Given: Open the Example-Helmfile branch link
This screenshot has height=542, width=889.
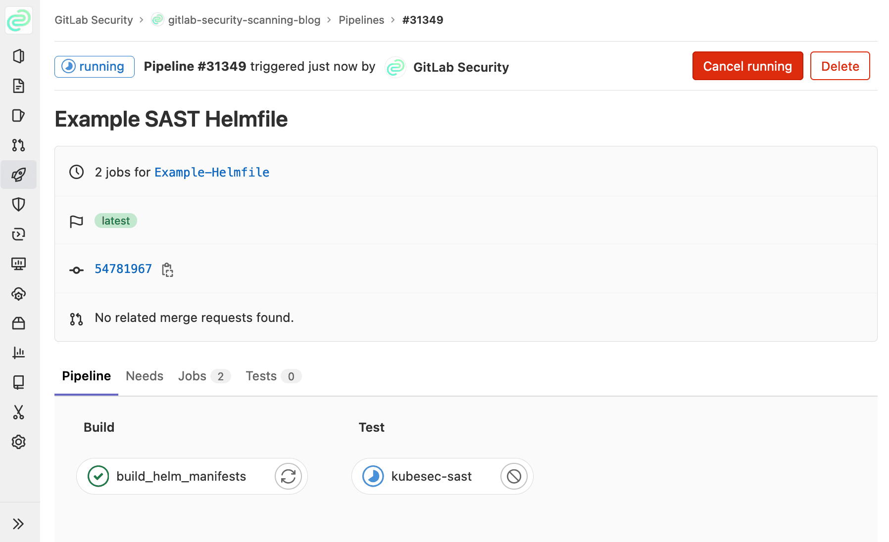Looking at the screenshot, I should pos(212,172).
